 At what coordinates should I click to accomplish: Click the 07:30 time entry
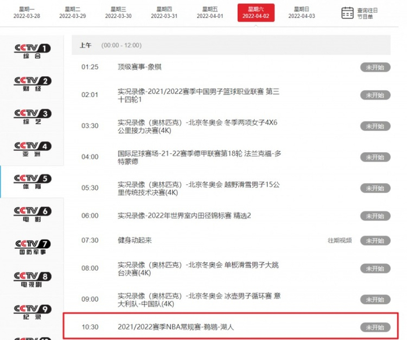click(x=90, y=241)
